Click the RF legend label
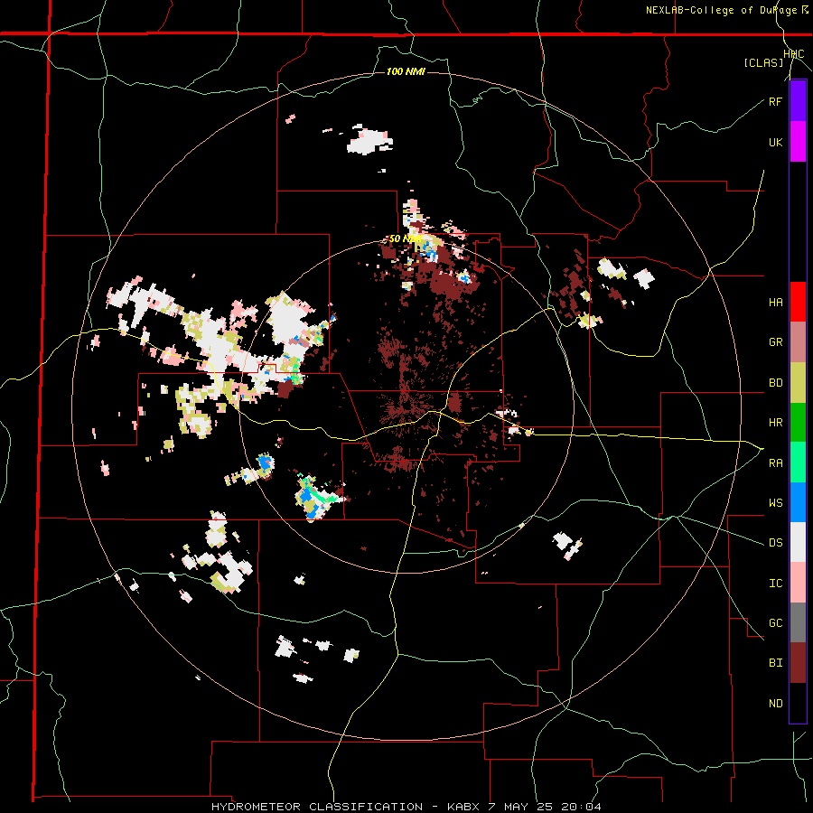Screen dimensions: 813x813 775,101
